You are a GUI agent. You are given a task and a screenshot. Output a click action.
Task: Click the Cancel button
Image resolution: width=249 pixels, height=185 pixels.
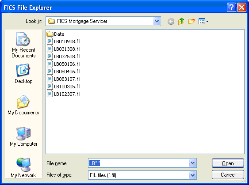coord(228,175)
